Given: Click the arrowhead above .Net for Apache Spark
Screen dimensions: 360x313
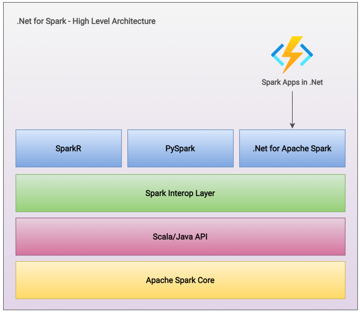Looking at the screenshot, I should 292,126.
